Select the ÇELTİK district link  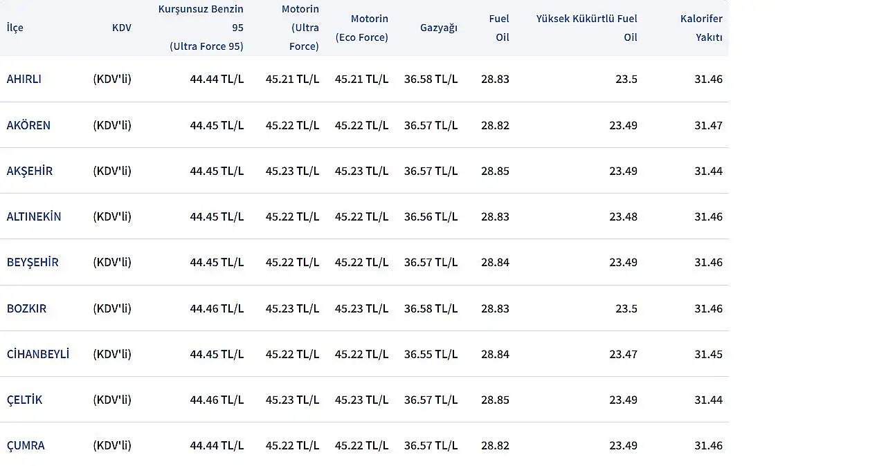click(x=24, y=400)
